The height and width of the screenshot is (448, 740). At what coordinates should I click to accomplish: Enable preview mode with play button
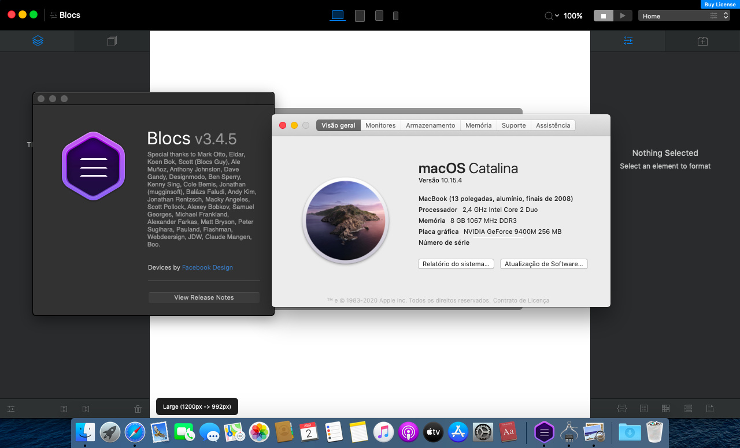tap(623, 16)
